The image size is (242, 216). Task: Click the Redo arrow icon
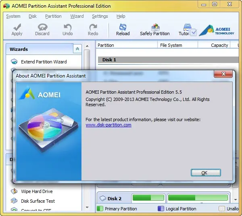tap(93, 27)
